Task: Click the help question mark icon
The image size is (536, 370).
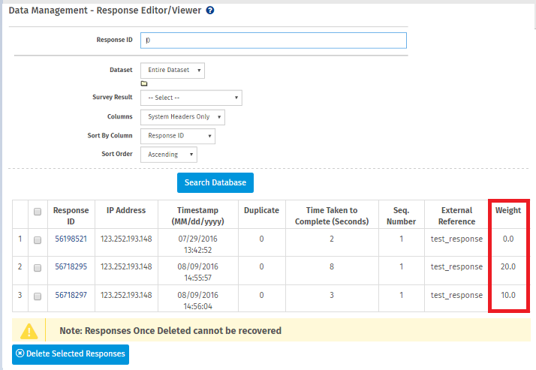Action: (x=210, y=11)
